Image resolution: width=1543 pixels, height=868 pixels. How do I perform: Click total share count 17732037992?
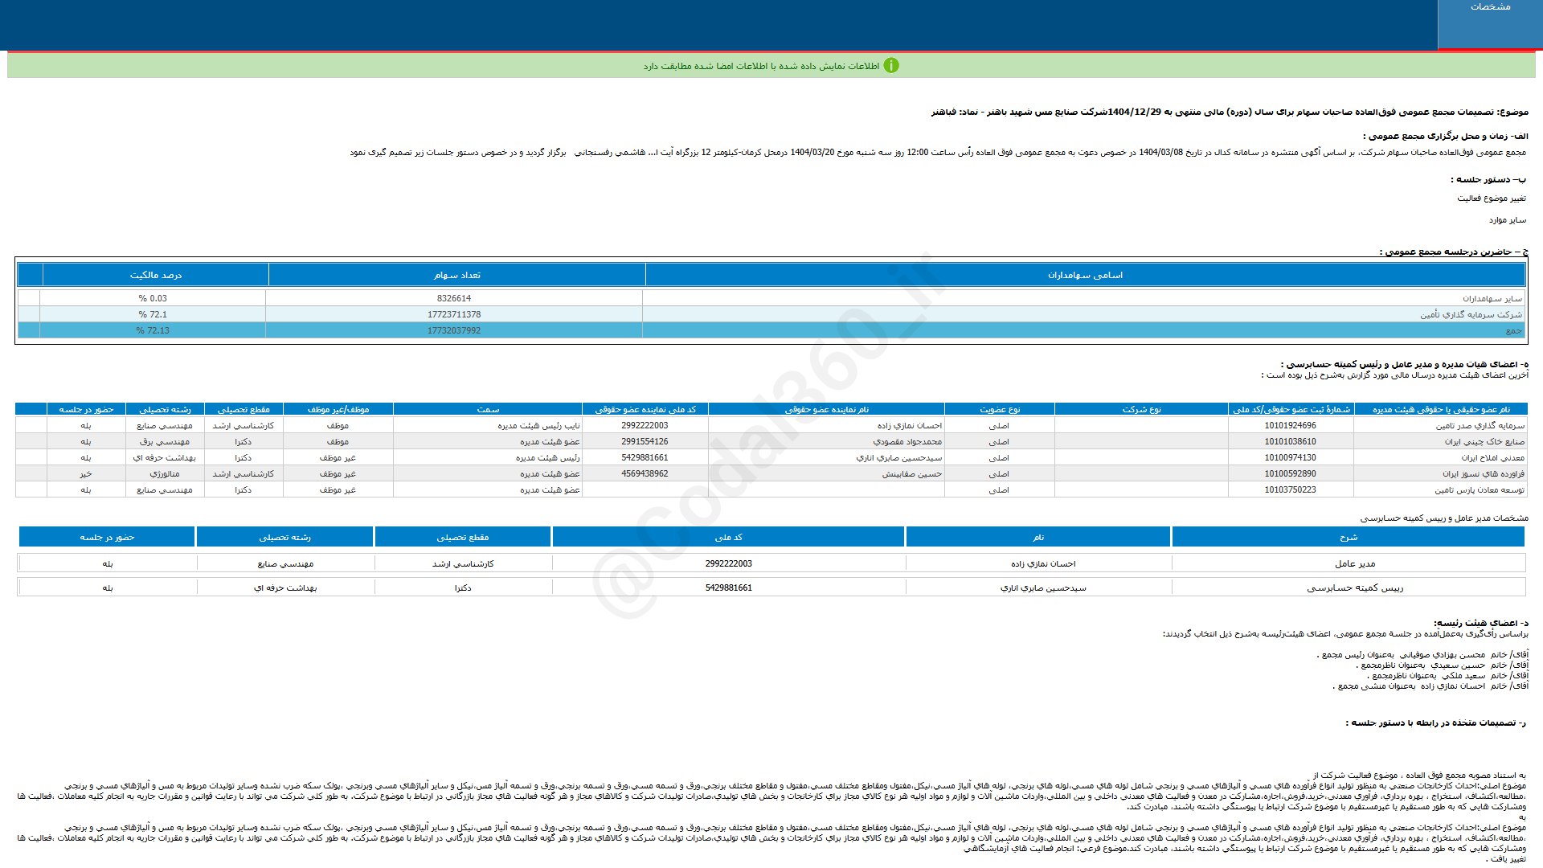click(x=454, y=330)
